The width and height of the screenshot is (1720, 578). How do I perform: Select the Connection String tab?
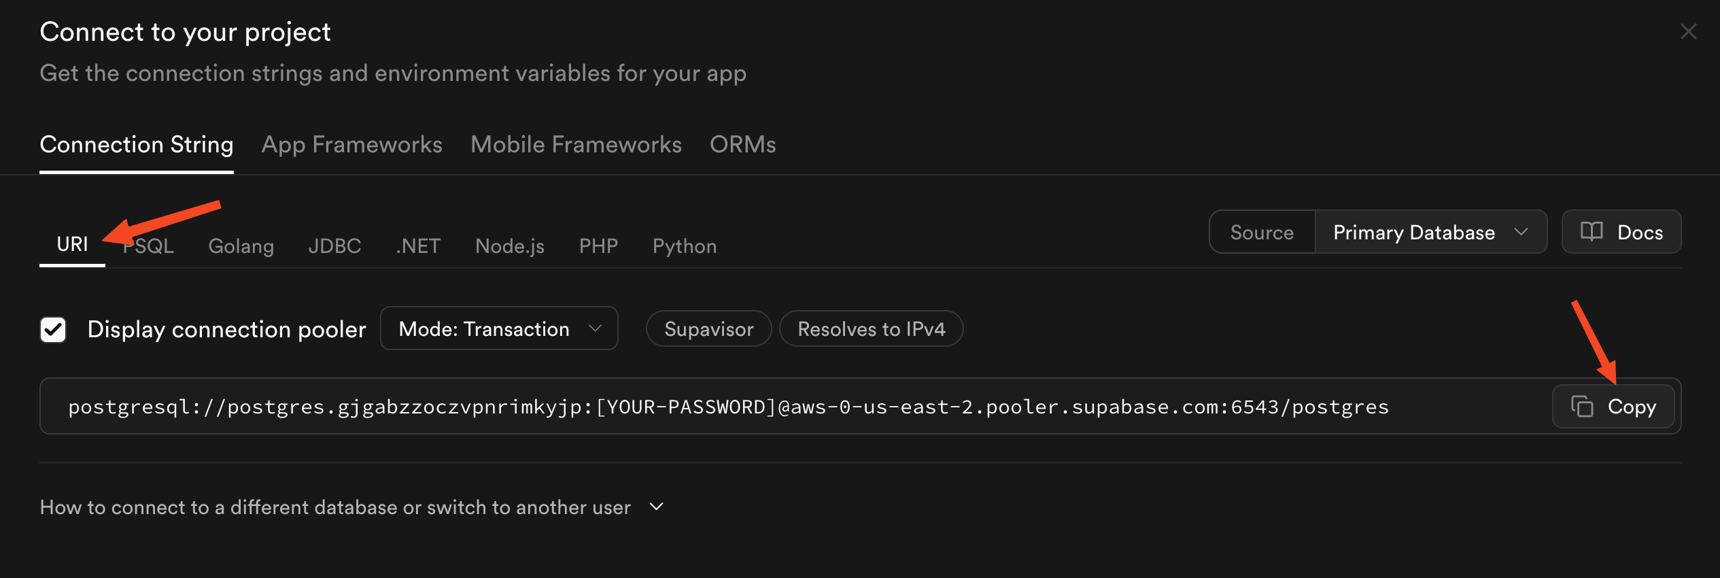(136, 145)
